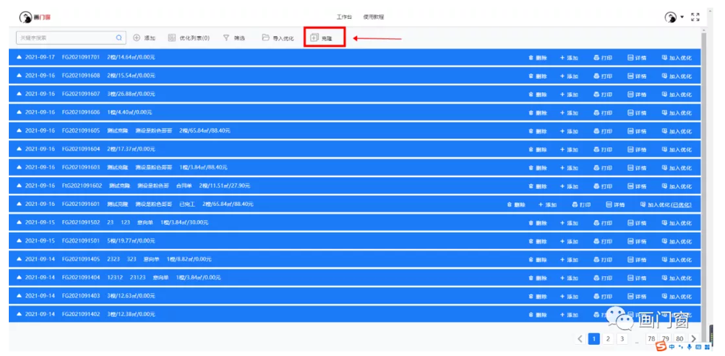Go to page 2 in pagination
Screen dimensions: 725x356
pyautogui.click(x=608, y=338)
